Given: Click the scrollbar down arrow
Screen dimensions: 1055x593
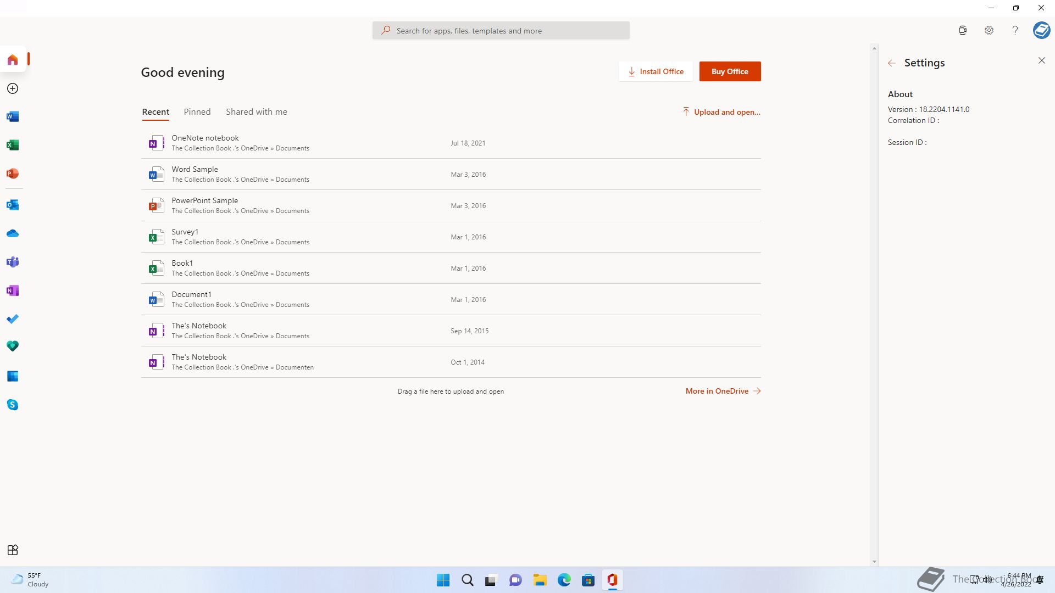Looking at the screenshot, I should (x=874, y=562).
